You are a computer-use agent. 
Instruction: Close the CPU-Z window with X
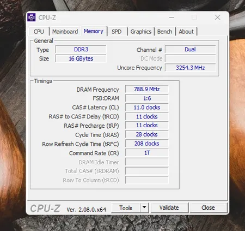click(x=217, y=17)
